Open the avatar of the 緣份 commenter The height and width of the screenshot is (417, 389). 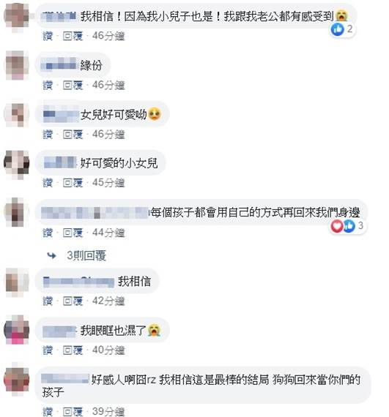point(17,65)
